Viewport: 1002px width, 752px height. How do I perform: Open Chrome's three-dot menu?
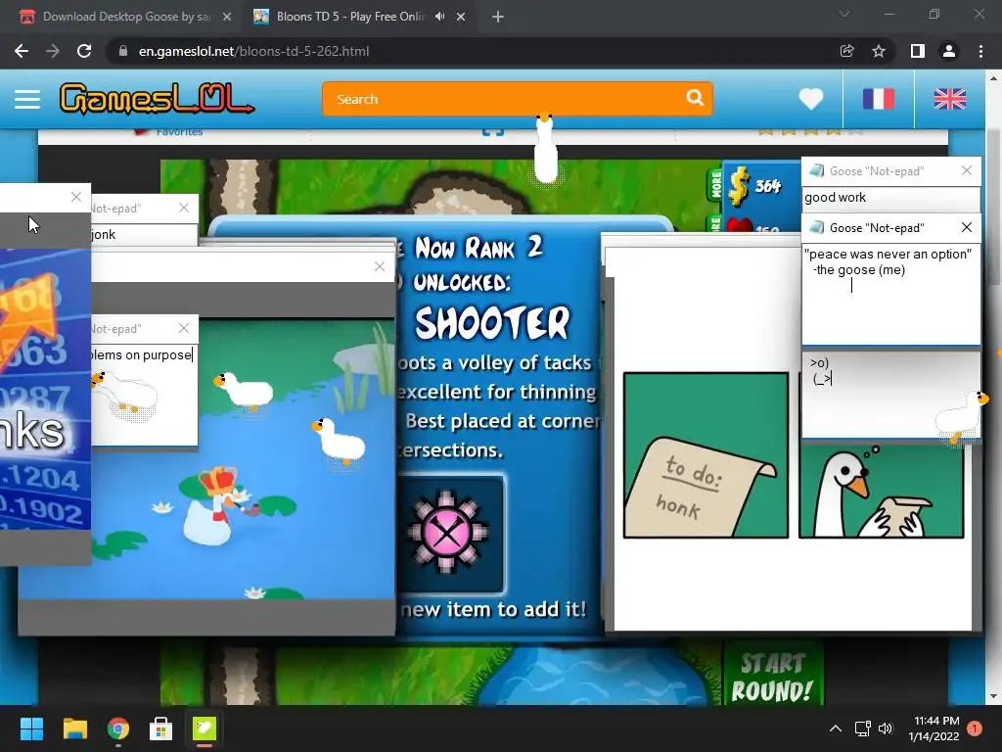click(980, 51)
